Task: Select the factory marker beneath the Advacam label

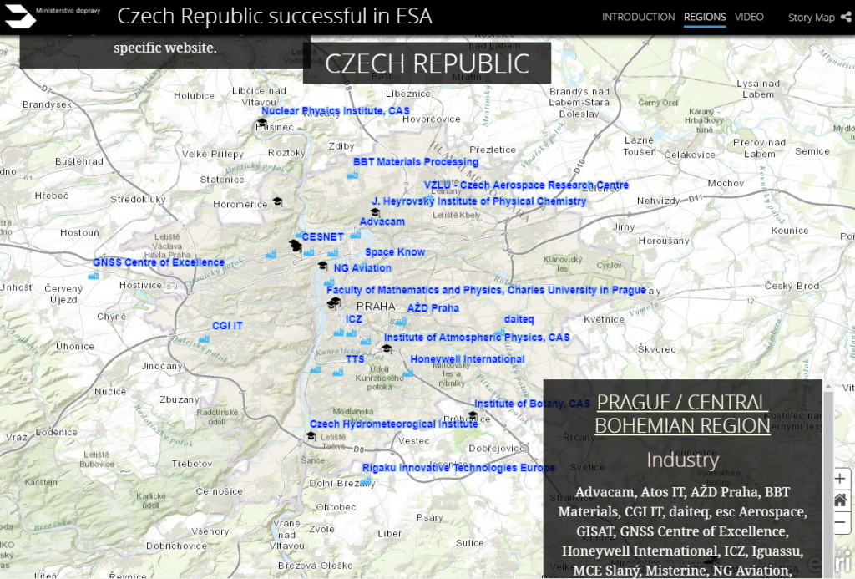Action: (356, 235)
